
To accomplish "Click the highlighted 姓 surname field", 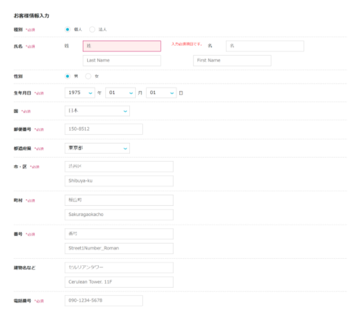I will click(122, 46).
